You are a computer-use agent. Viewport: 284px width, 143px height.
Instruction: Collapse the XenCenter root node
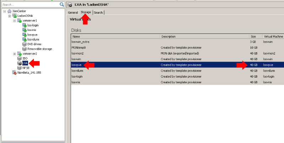click(x=4, y=11)
